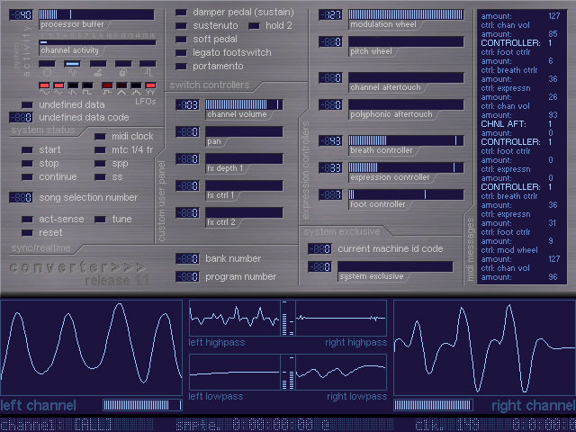Viewport: 576px width, 432px height.
Task: Select the triangle wave LFO icon
Action: [58, 93]
